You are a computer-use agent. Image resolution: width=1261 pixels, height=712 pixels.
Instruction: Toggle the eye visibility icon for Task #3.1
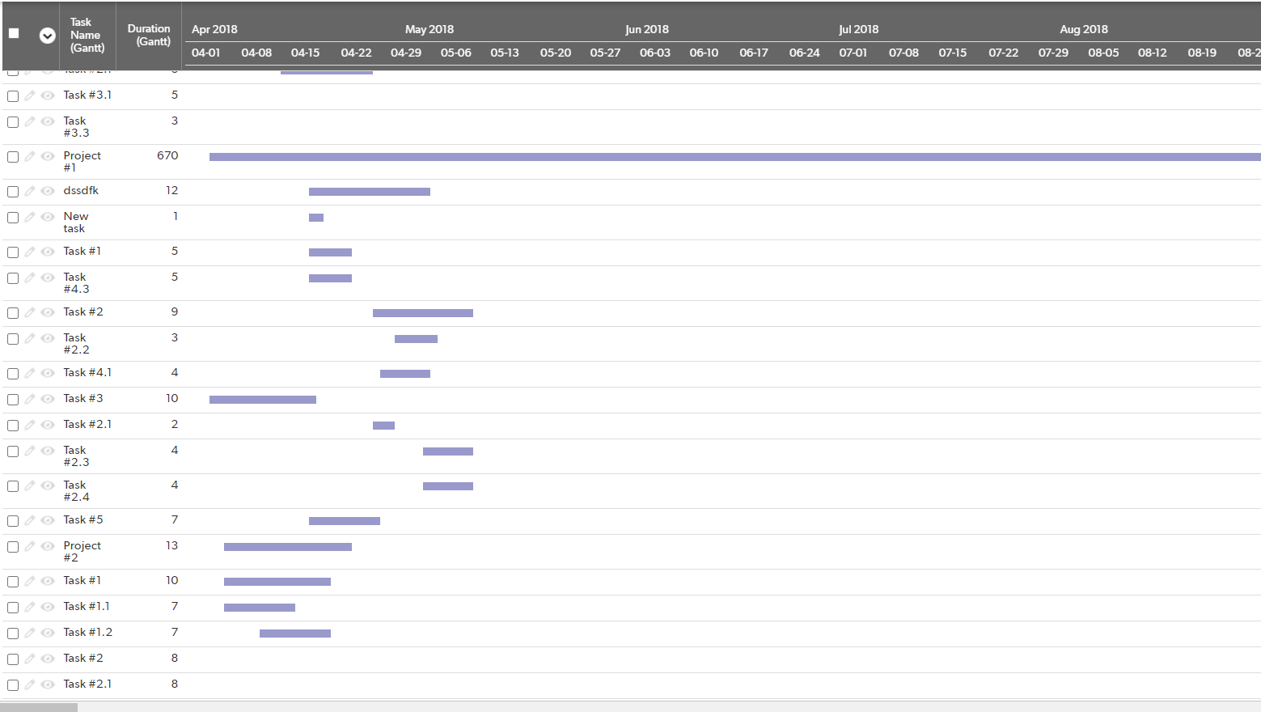tap(48, 95)
